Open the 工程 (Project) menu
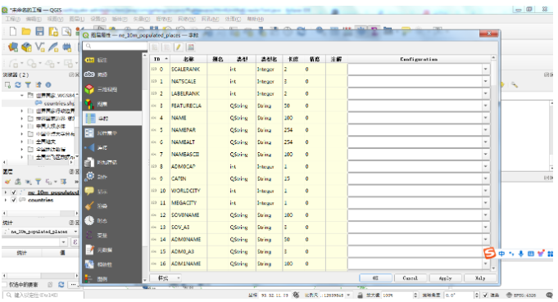The width and height of the screenshot is (558, 302). point(12,19)
